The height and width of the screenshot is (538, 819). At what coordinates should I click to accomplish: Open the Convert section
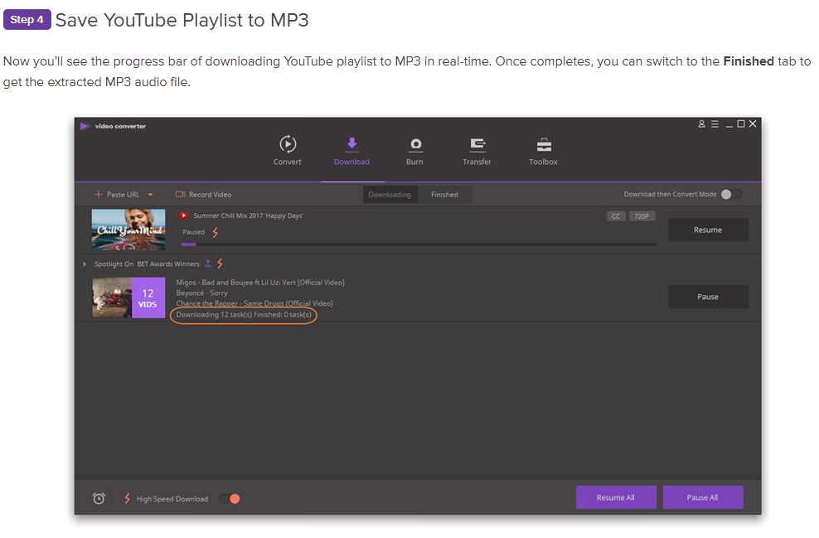point(288,149)
